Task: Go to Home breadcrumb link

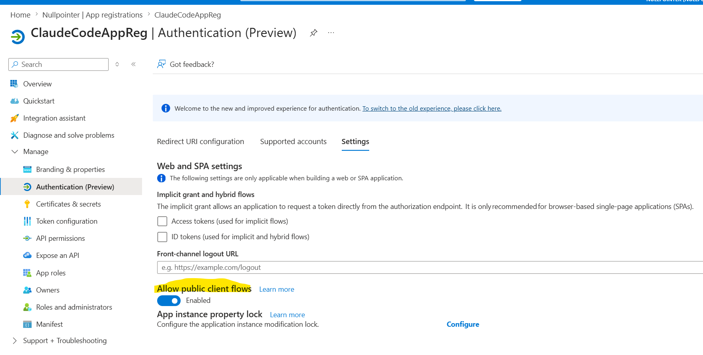Action: coord(20,15)
